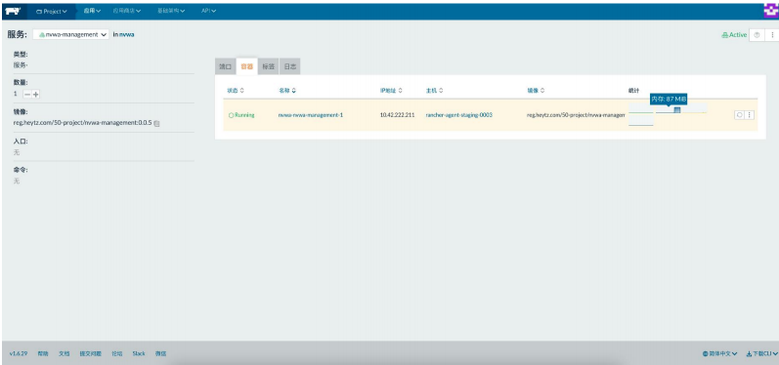
Task: Click the container row restart icon button
Action: click(739, 115)
